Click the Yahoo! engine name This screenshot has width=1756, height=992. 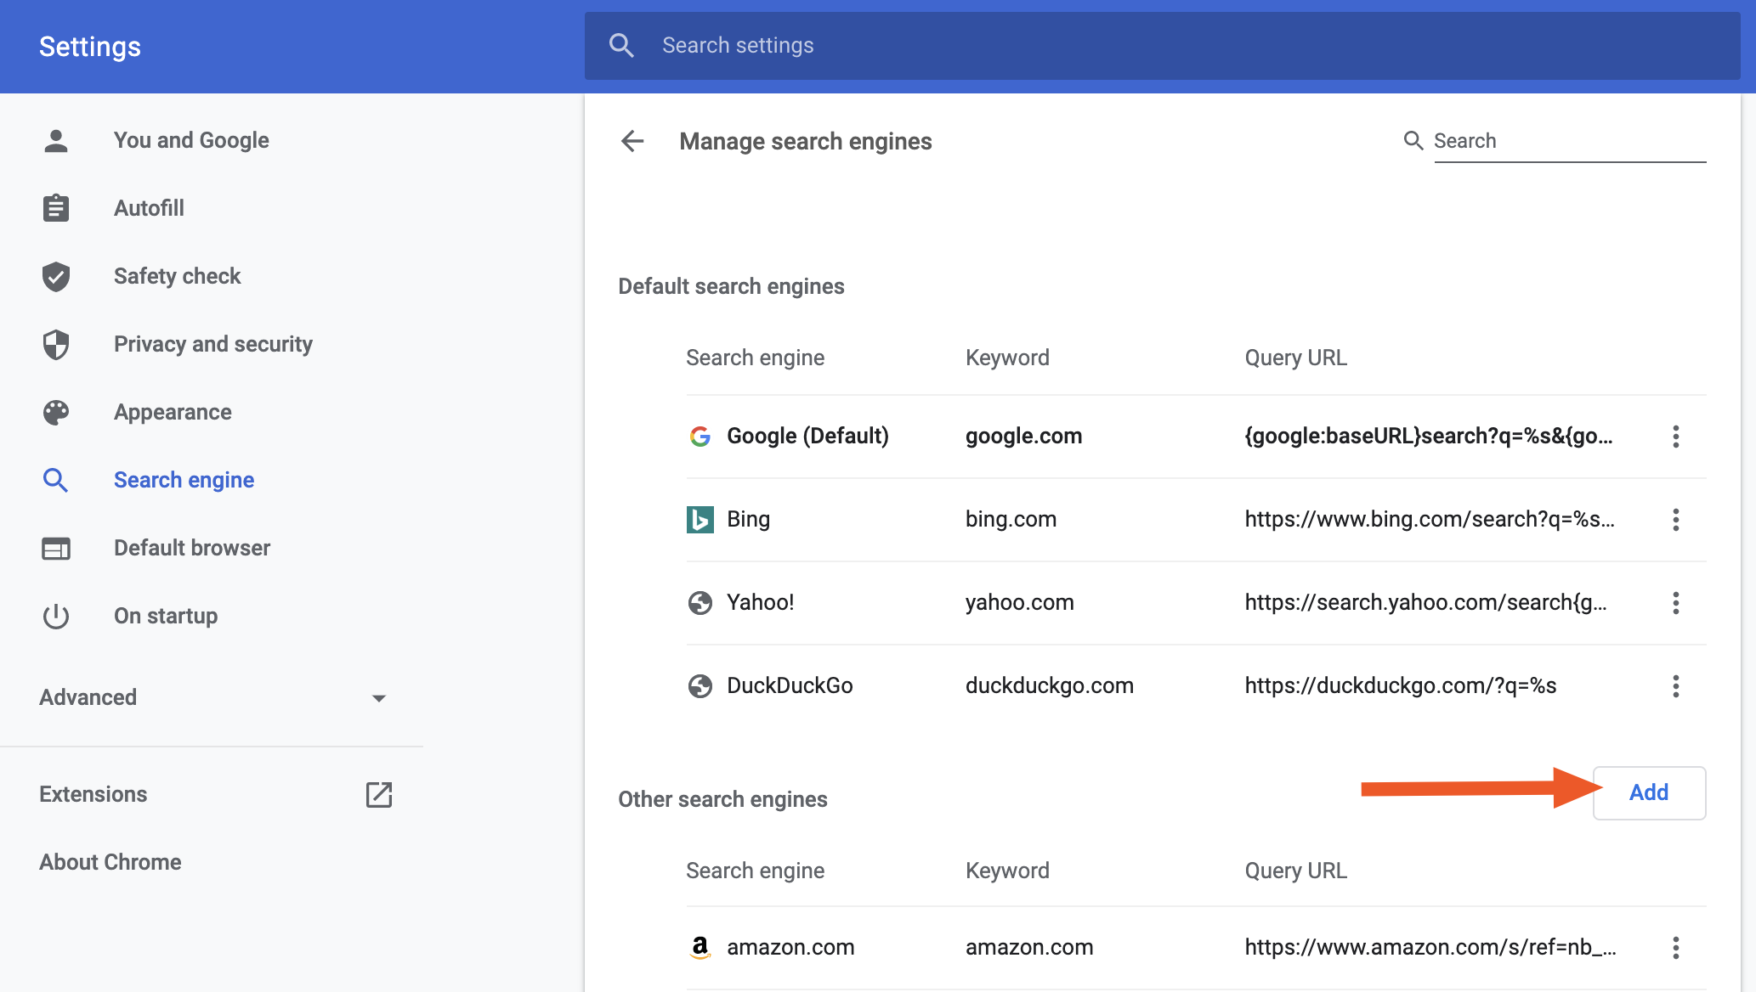tap(760, 602)
